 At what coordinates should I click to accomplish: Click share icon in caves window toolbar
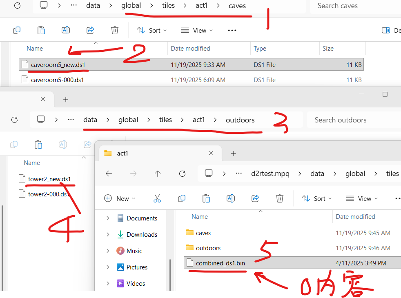[x=90, y=30]
